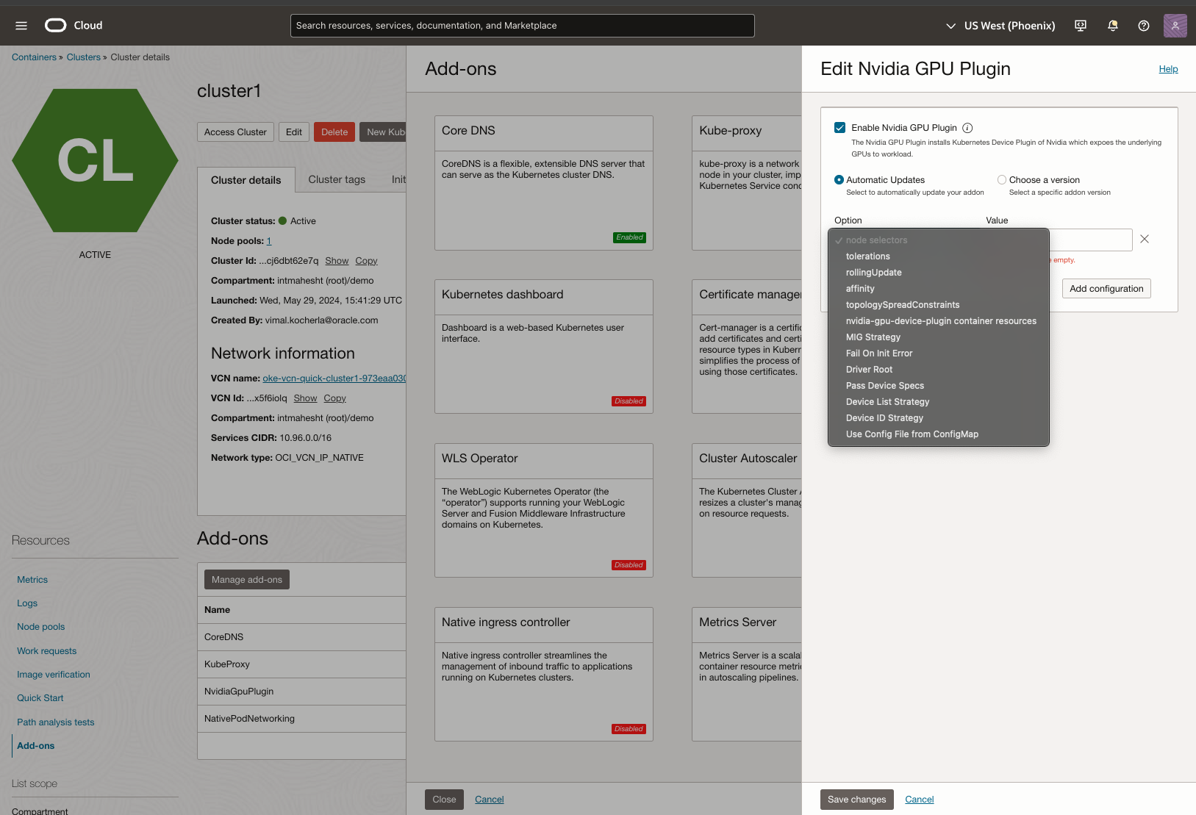Choose Use Config File from ConfigMap
The height and width of the screenshot is (815, 1196).
point(912,434)
